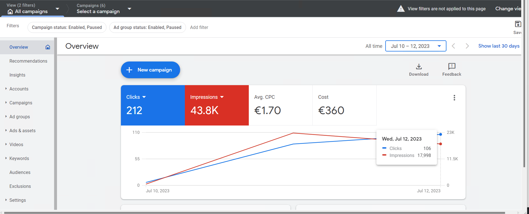Click View filters are not applied message
529x214 pixels.
[x=446, y=9]
